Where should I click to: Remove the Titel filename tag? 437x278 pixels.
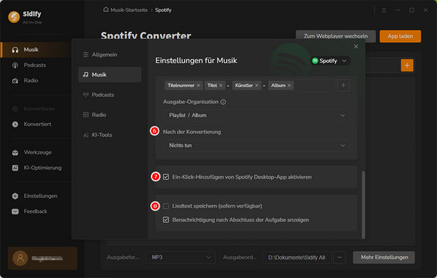pyautogui.click(x=221, y=86)
